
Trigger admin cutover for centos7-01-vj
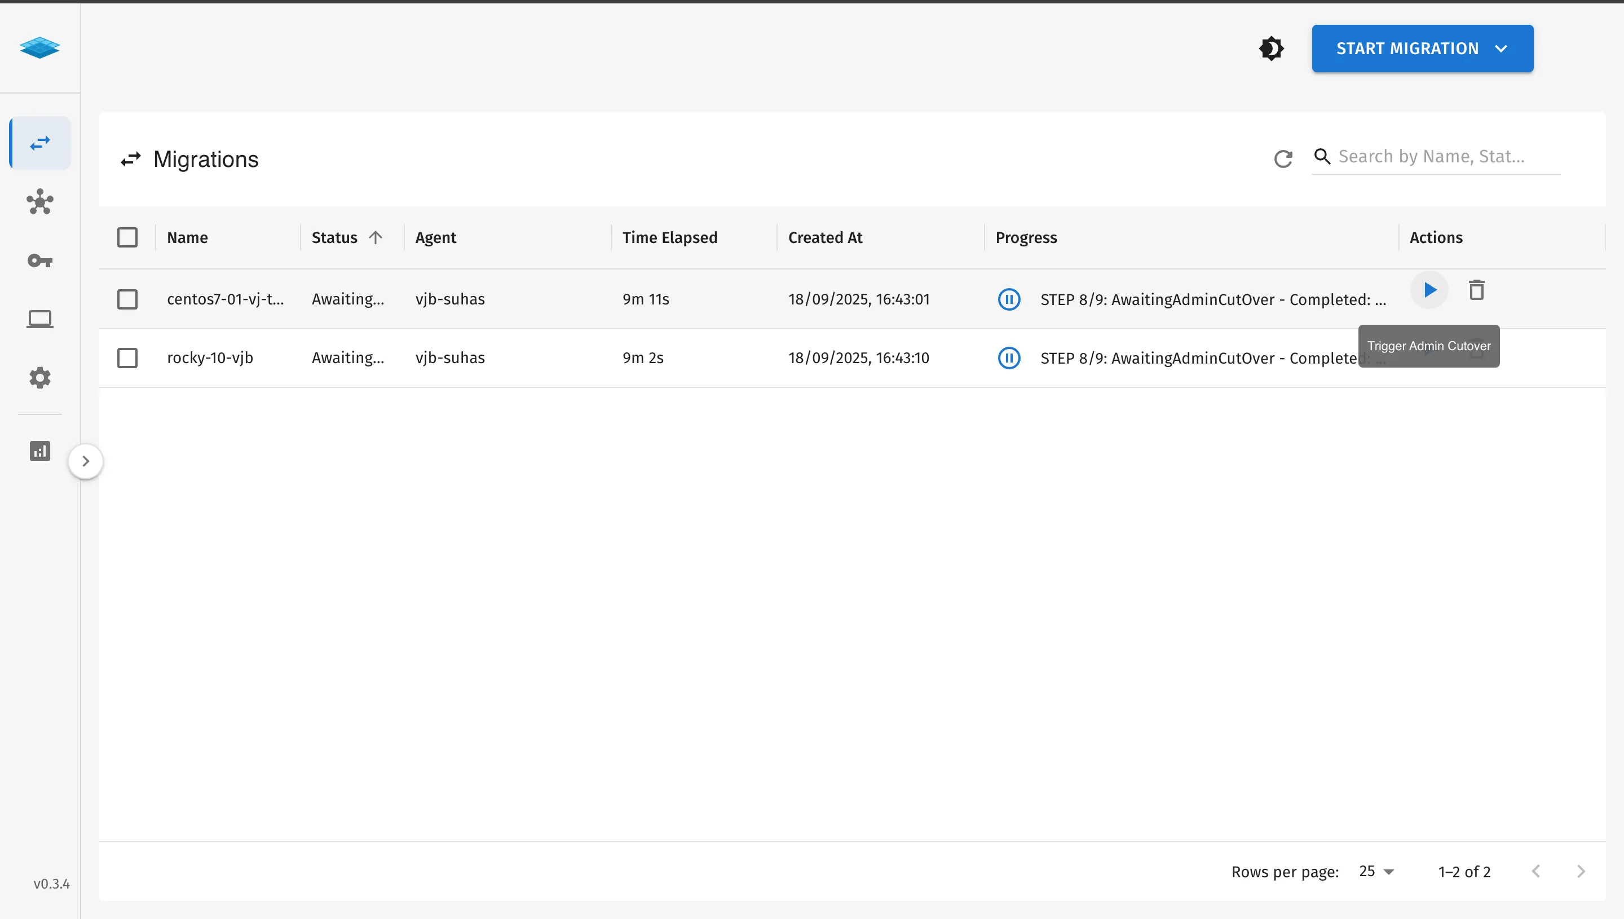[1429, 290]
